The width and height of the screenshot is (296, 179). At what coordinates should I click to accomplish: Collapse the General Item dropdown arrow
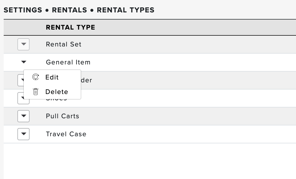[23, 62]
